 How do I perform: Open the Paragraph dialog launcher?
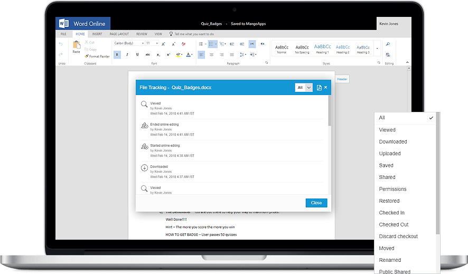coord(267,63)
